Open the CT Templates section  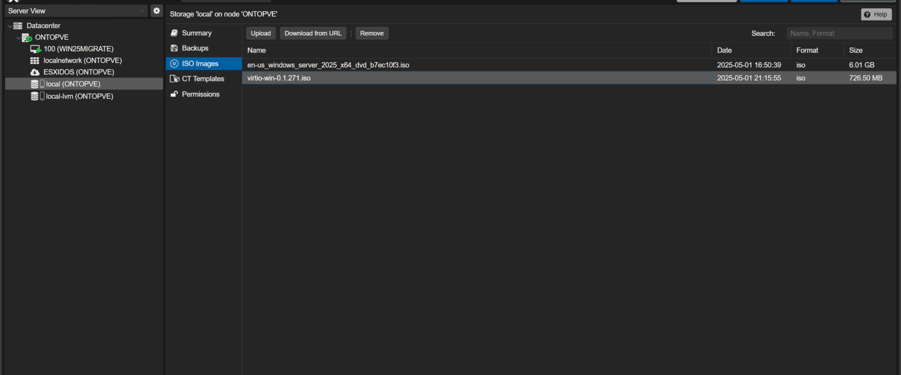click(204, 79)
